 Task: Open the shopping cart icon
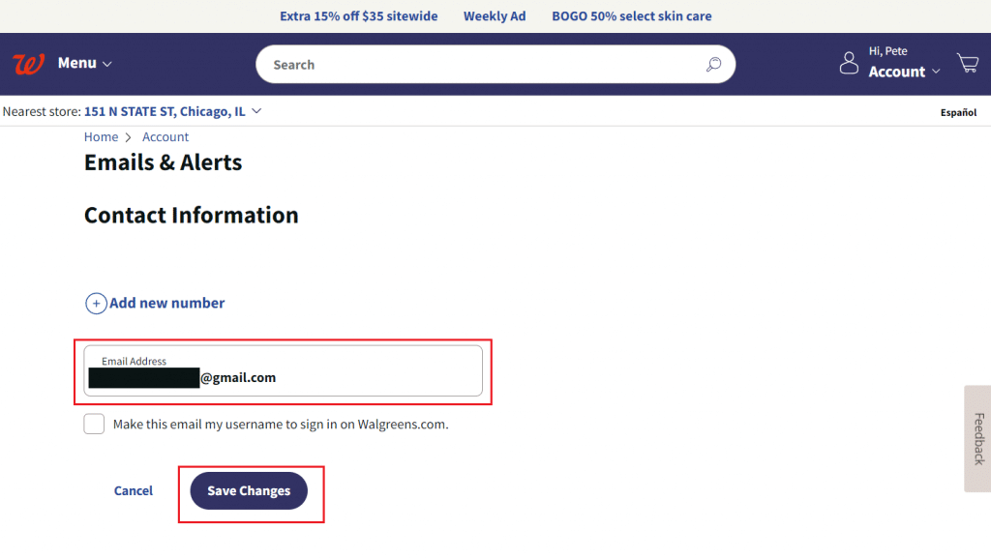tap(967, 64)
